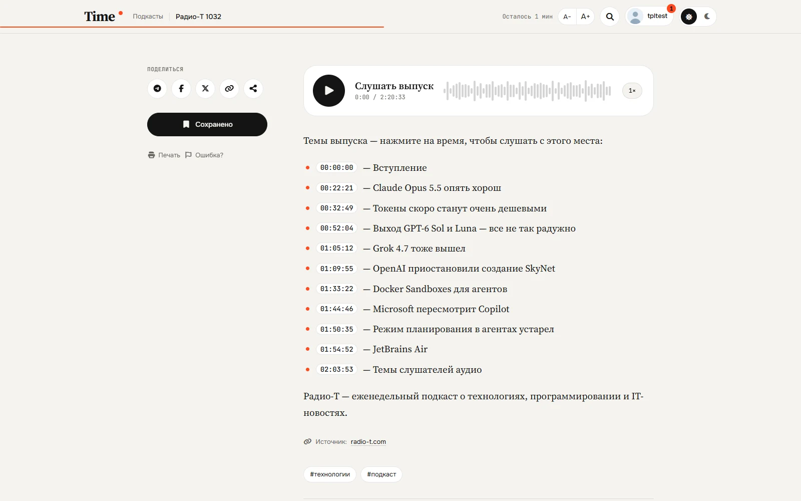Switch to dark theme moon toggle
The width and height of the screenshot is (801, 501).
707,17
